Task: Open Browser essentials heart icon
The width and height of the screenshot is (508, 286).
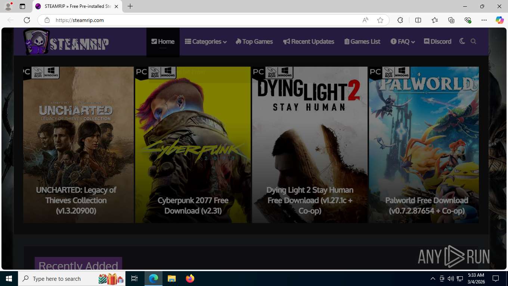Action: (468, 20)
